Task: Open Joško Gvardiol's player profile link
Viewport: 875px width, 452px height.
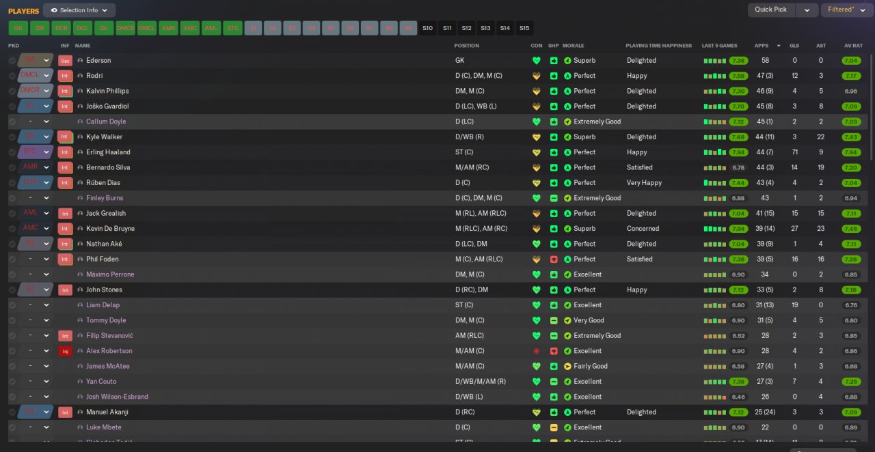Action: [x=107, y=107]
